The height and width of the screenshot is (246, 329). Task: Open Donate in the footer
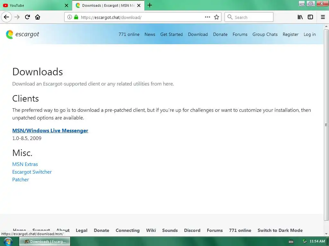pyautogui.click(x=101, y=230)
